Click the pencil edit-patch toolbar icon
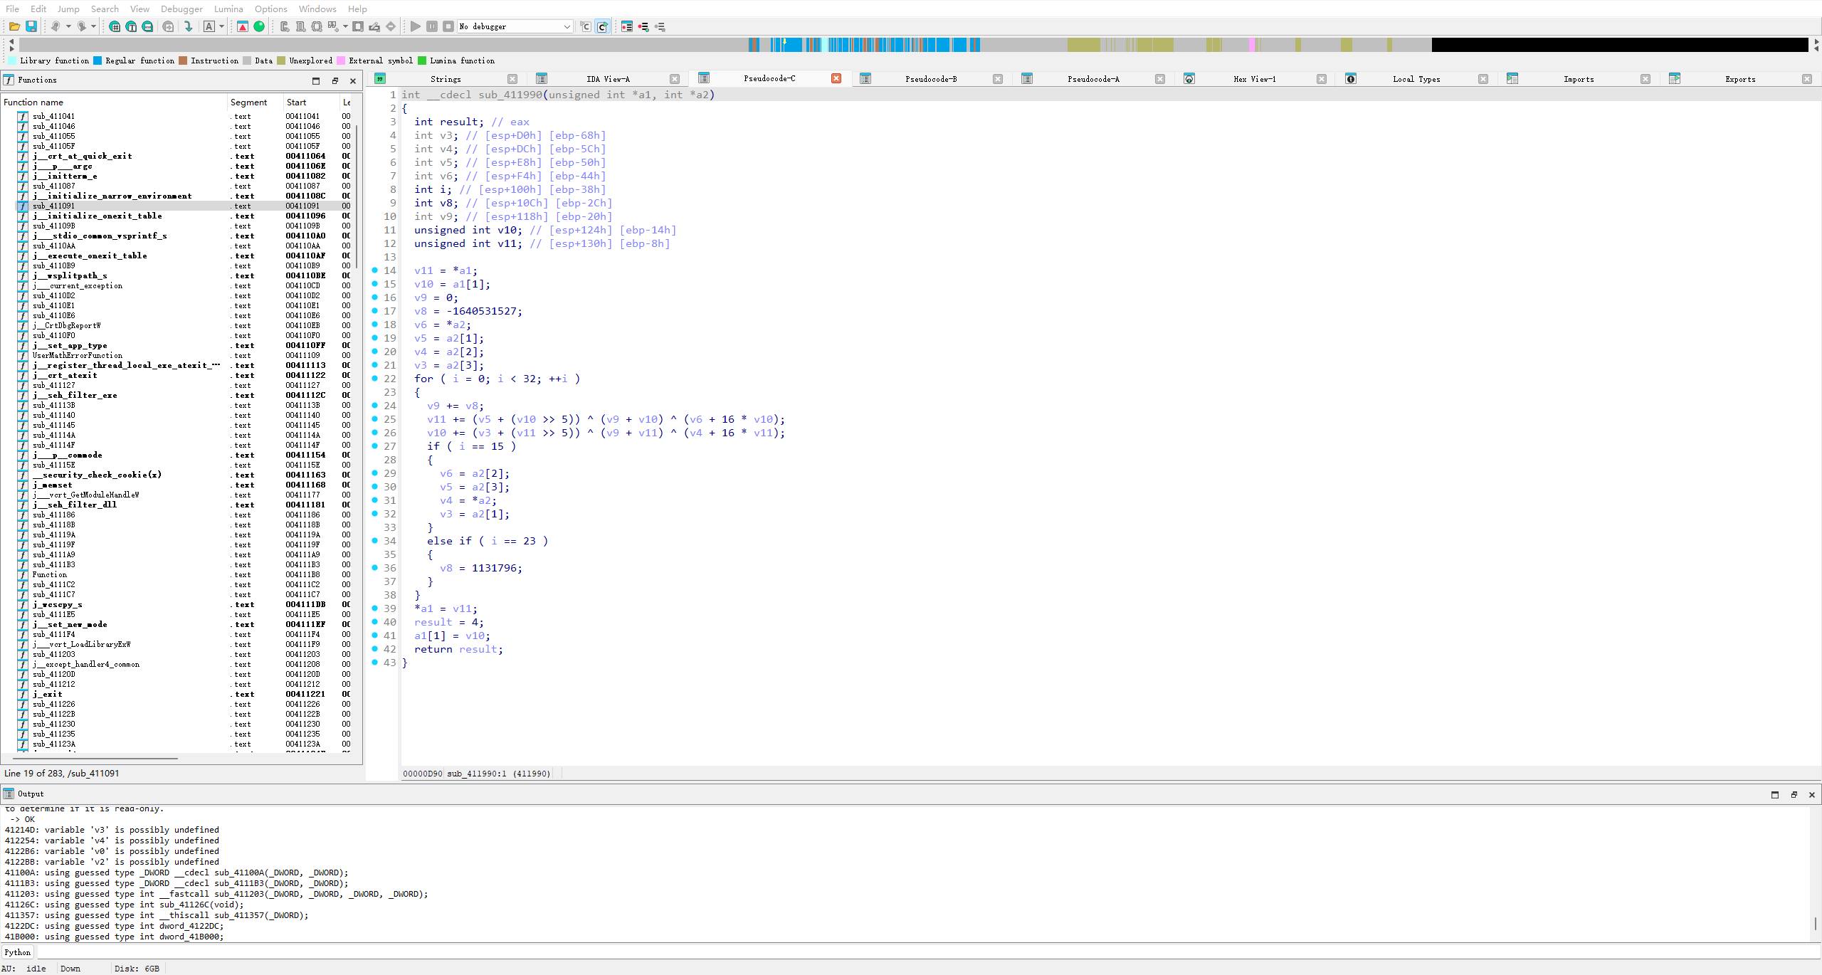Image resolution: width=1822 pixels, height=975 pixels. tap(374, 26)
